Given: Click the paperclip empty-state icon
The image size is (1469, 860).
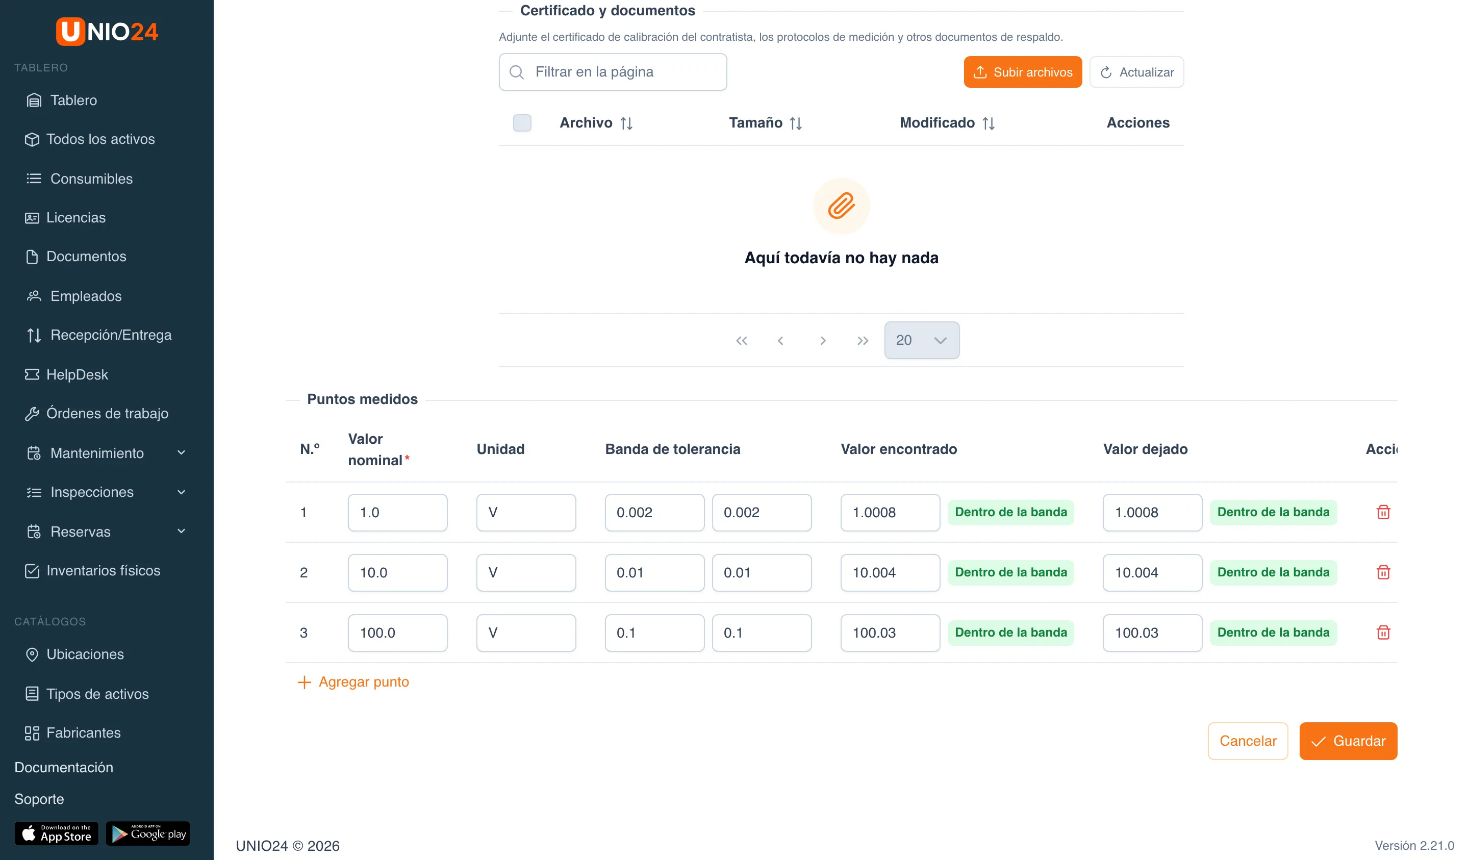Looking at the screenshot, I should pyautogui.click(x=841, y=206).
